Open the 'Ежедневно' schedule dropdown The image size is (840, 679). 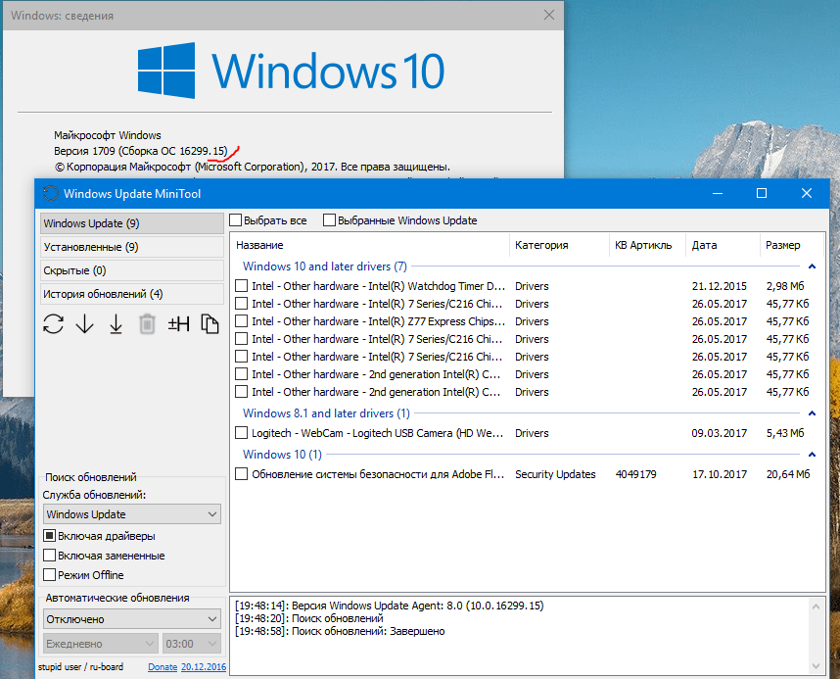click(x=101, y=644)
